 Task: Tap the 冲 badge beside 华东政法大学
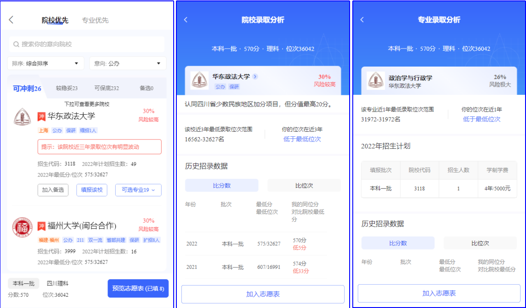pyautogui.click(x=41, y=116)
